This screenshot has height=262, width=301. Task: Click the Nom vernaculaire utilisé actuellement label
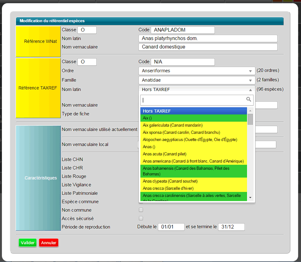click(x=99, y=129)
